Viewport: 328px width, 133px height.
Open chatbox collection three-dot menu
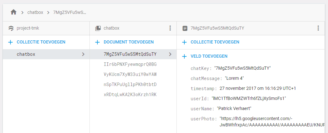coord(170,28)
